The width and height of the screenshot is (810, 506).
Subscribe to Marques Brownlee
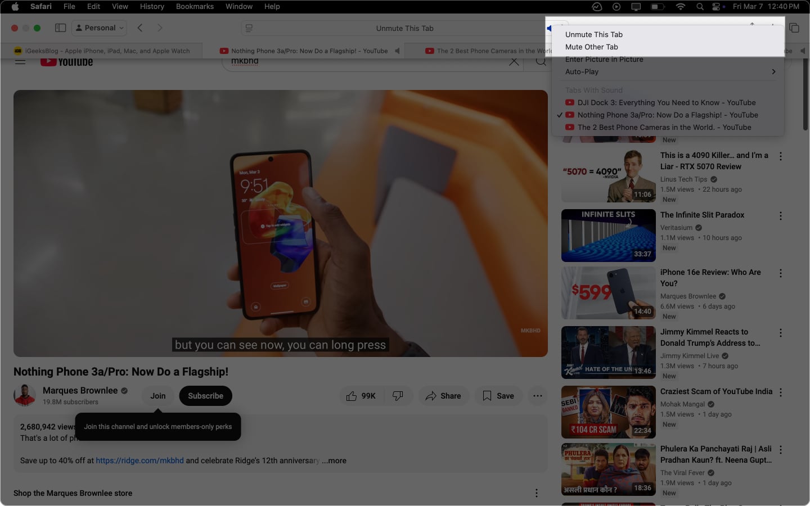pos(205,396)
